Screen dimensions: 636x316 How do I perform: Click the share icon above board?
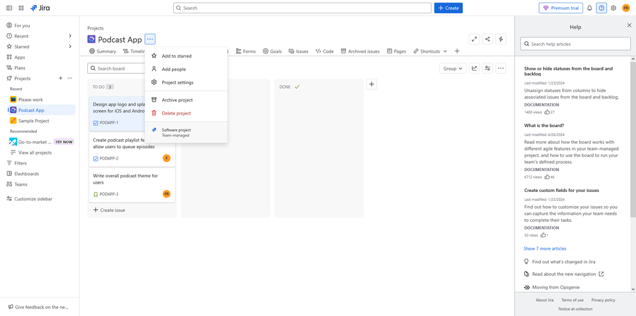(x=488, y=39)
